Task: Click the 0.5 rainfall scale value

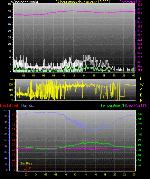Action: (x=14, y=144)
